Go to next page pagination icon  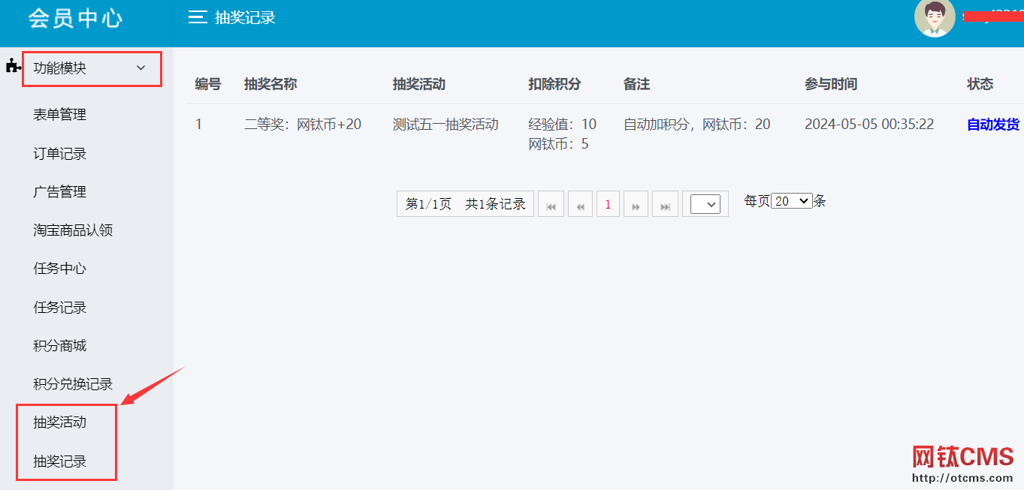coord(636,205)
